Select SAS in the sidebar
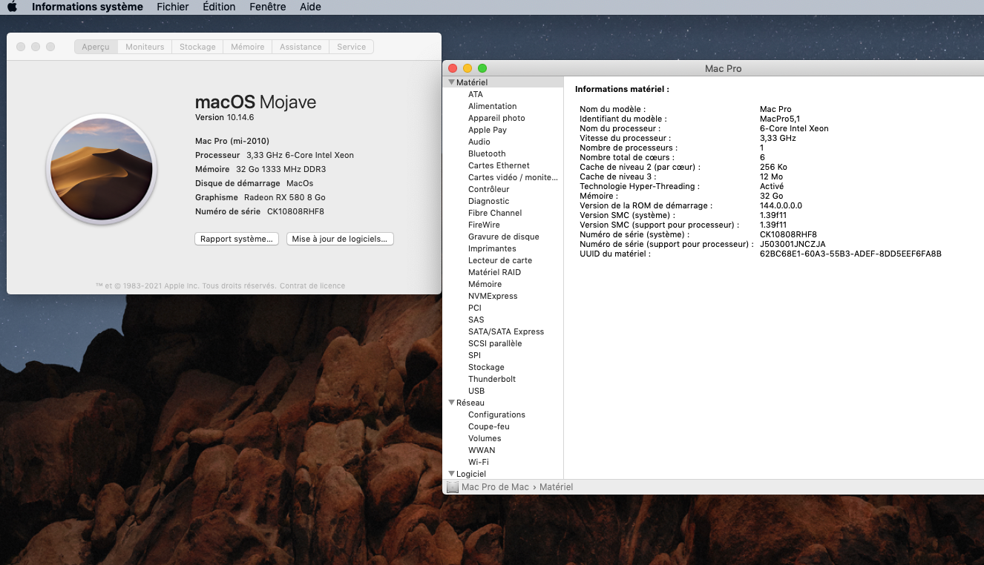984x565 pixels. [476, 320]
